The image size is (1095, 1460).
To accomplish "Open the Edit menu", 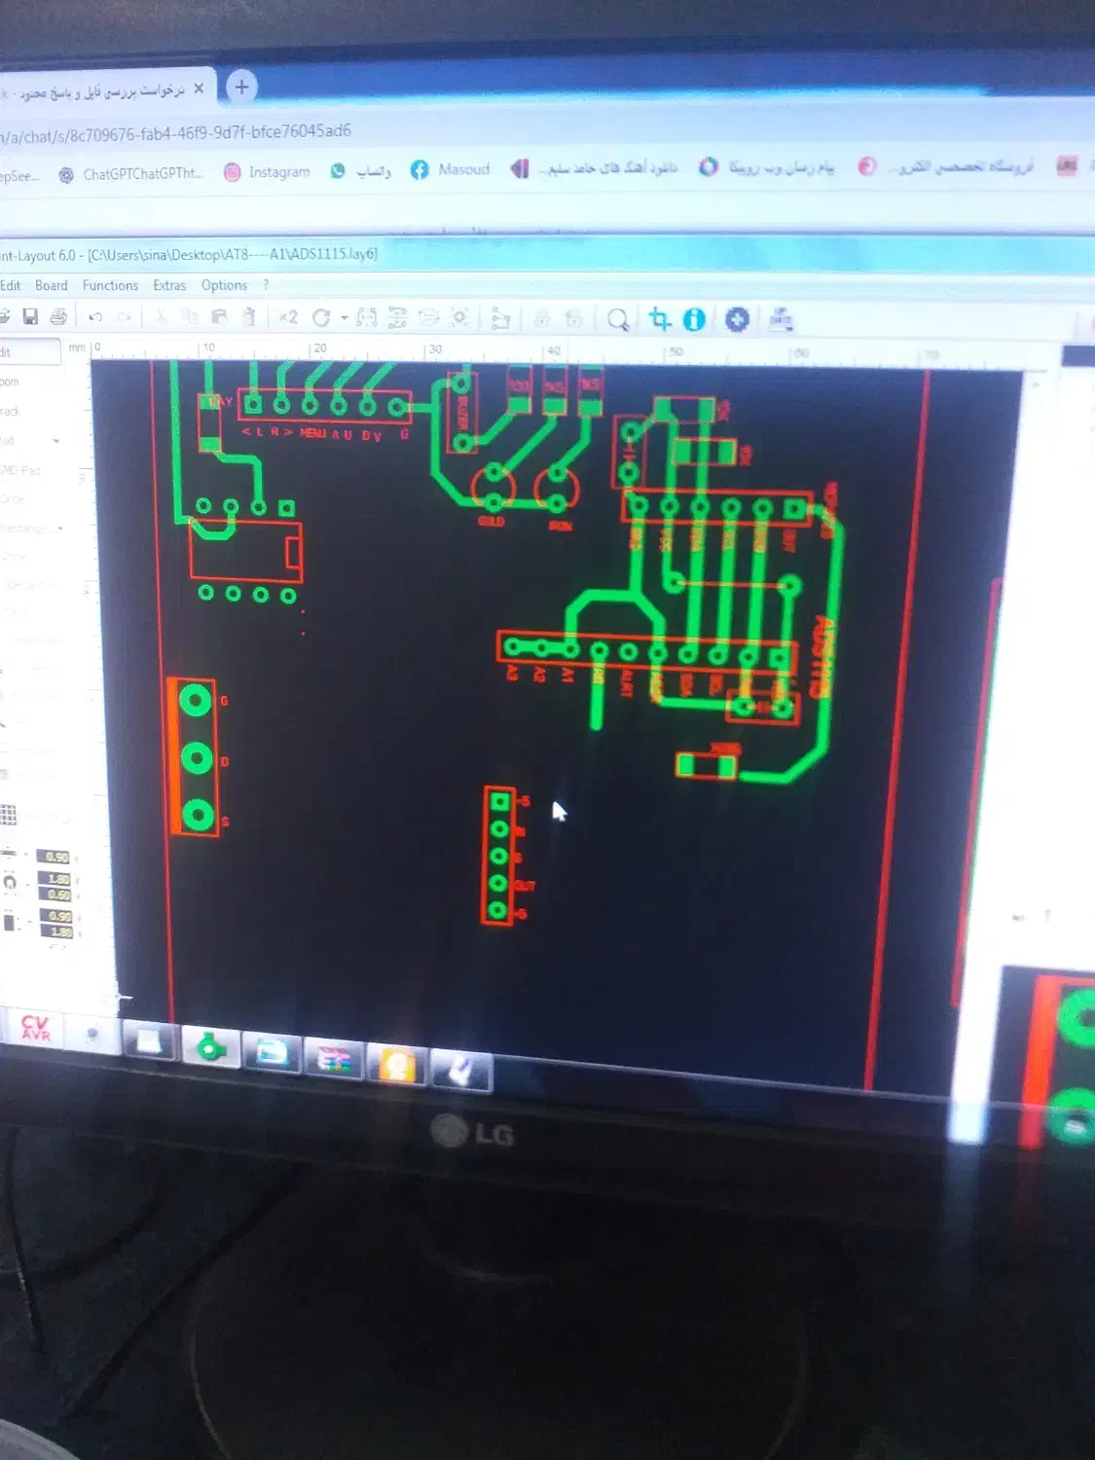I will point(10,285).
